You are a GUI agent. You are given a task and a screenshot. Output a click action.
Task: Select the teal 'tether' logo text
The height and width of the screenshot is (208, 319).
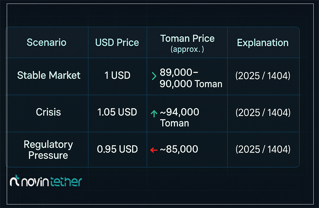(66, 182)
